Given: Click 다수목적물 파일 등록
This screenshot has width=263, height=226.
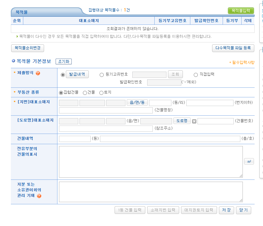Looking at the screenshot, I should click(233, 48).
